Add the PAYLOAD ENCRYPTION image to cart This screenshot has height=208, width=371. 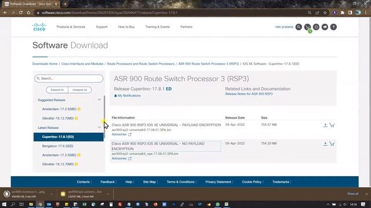tap(332, 125)
